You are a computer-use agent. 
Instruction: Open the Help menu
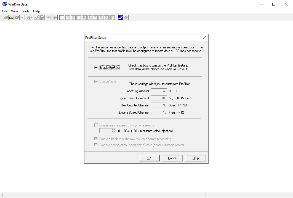(x=36, y=11)
